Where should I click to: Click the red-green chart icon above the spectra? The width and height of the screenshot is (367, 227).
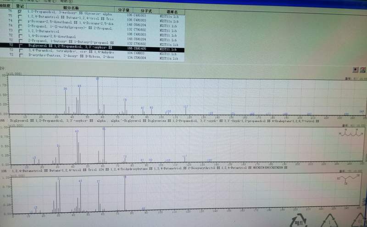point(363,70)
